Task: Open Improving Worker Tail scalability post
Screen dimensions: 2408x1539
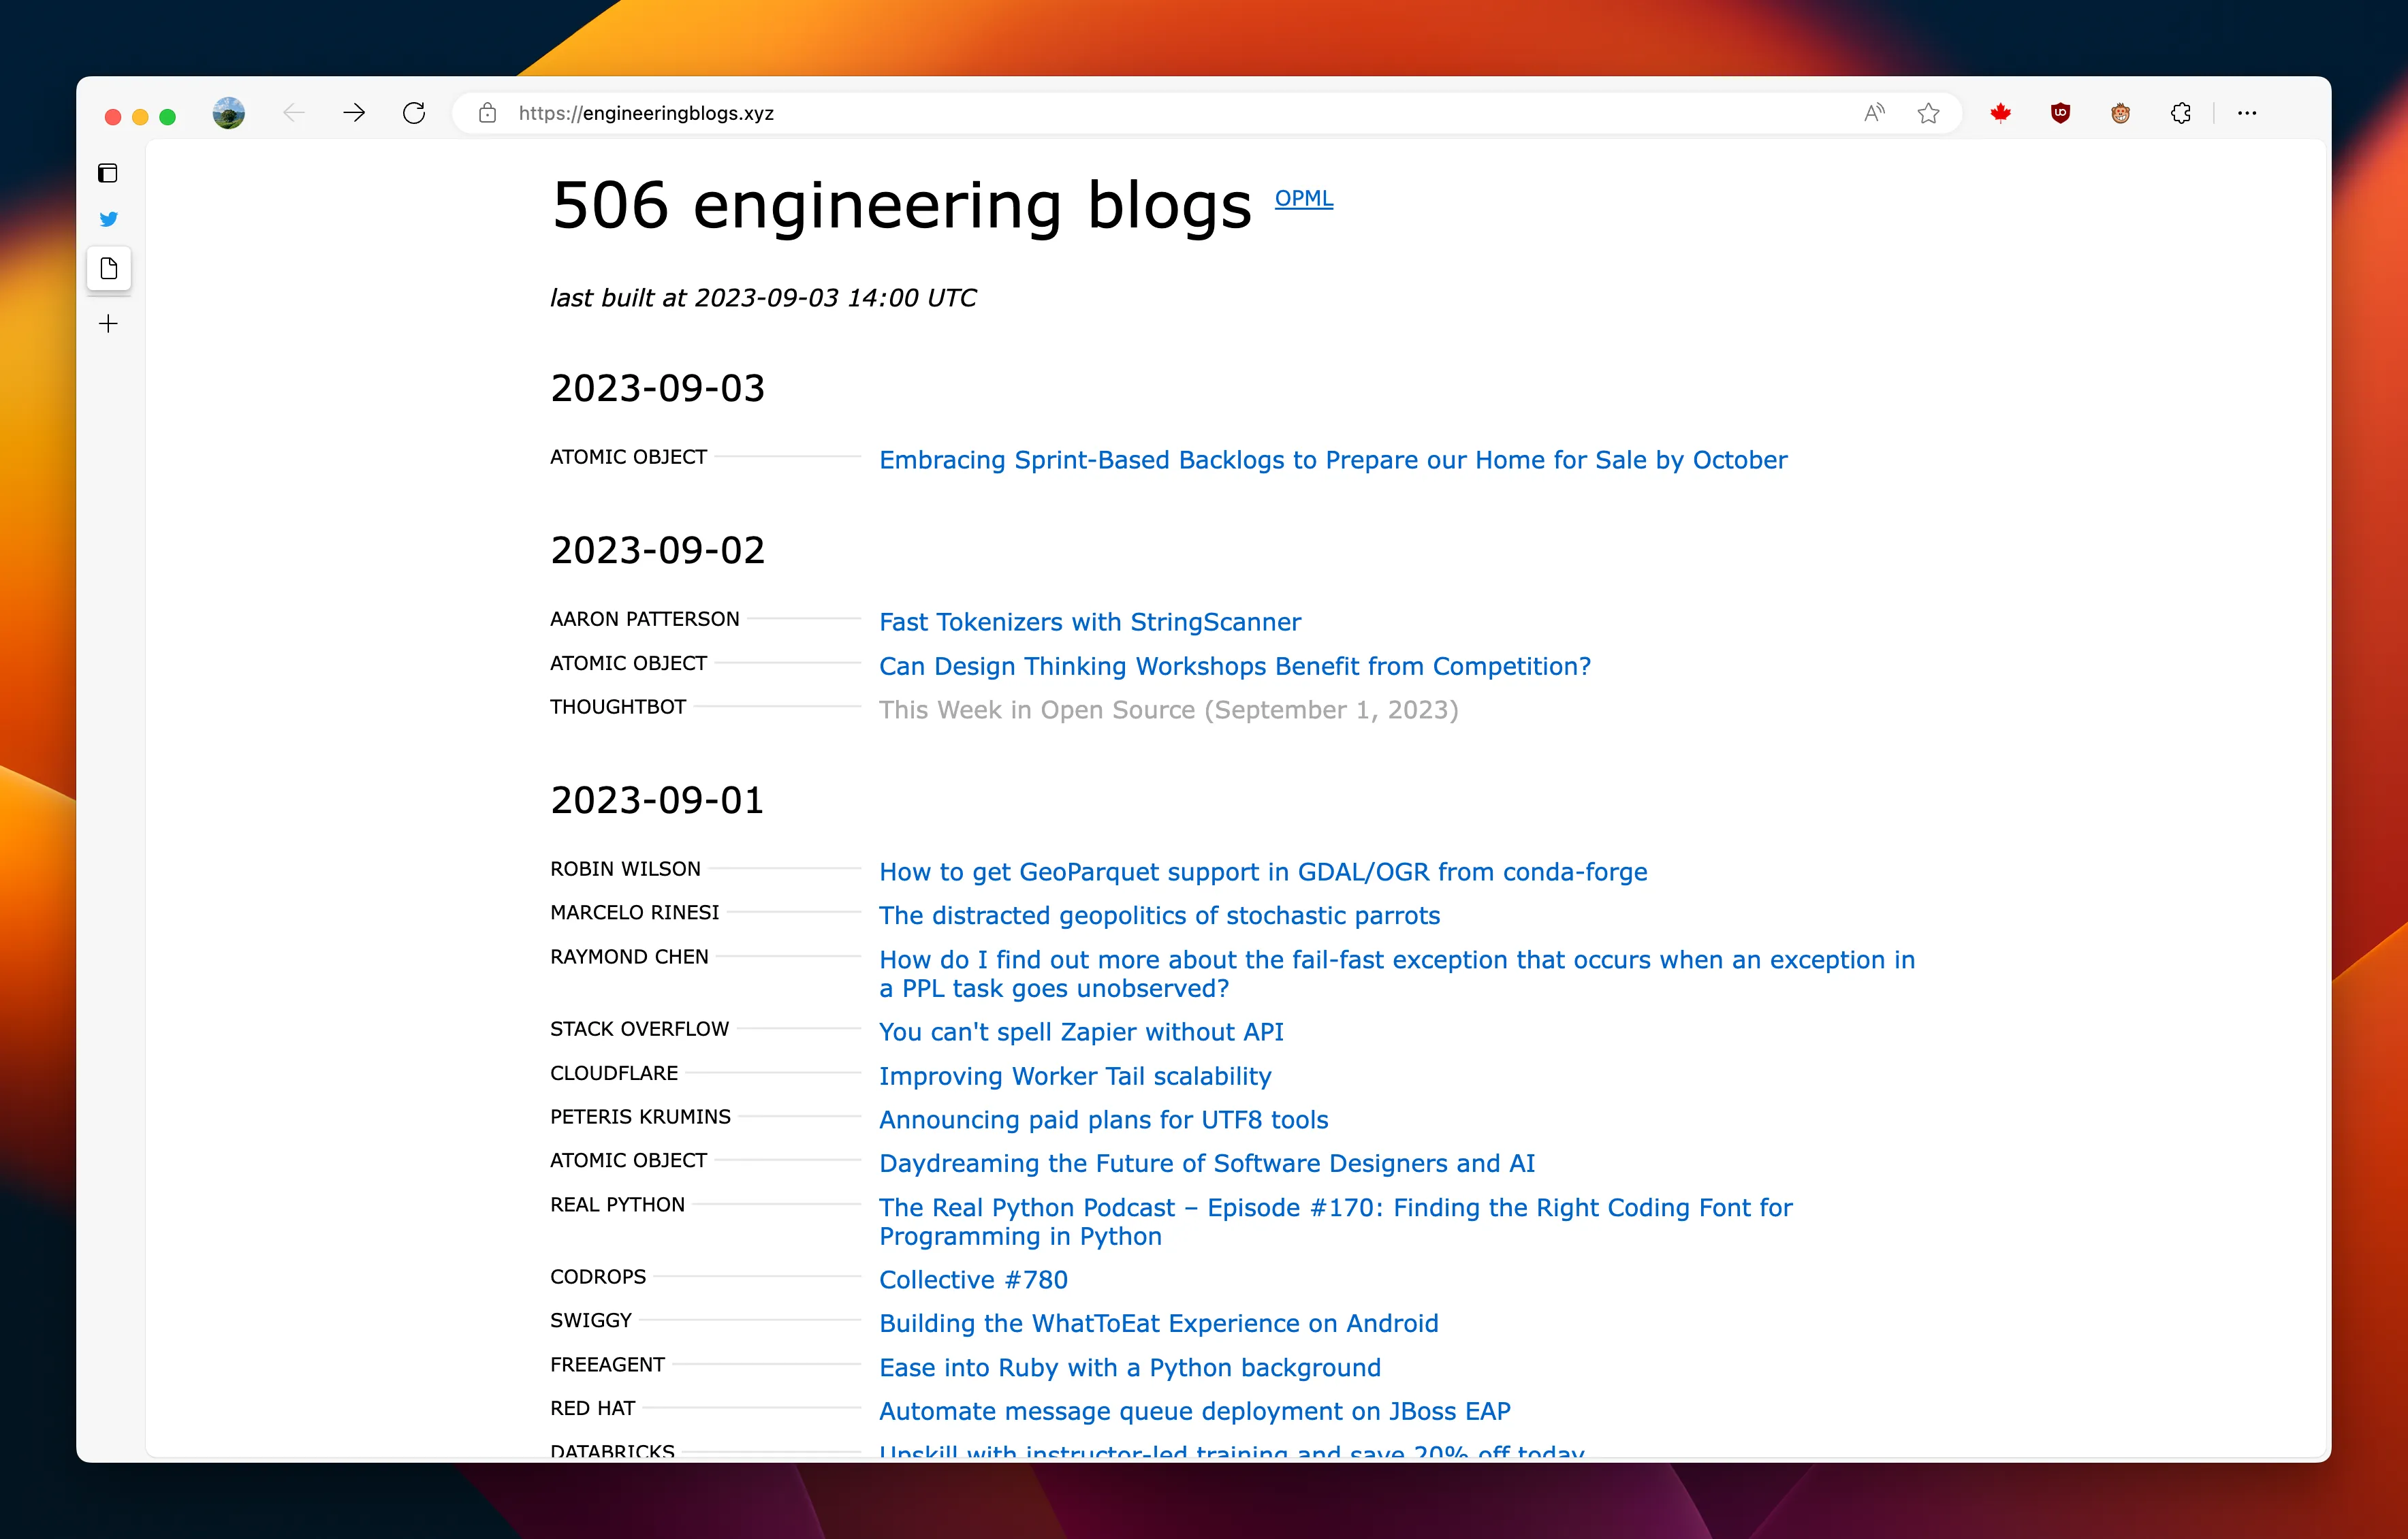Action: pyautogui.click(x=1075, y=1076)
